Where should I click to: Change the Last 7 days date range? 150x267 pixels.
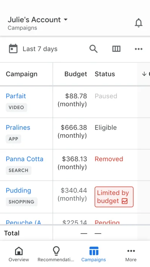[x=40, y=49]
